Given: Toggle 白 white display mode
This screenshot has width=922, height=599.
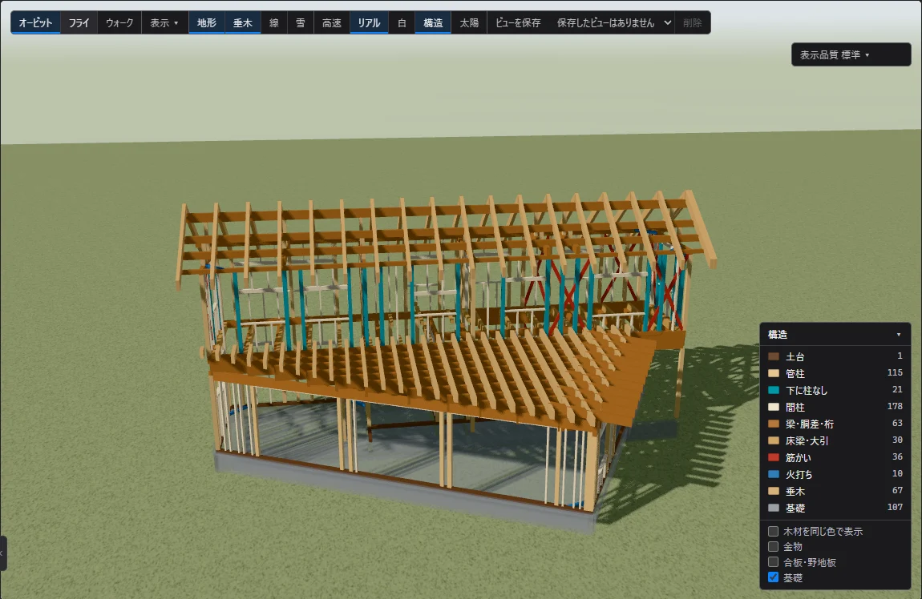Looking at the screenshot, I should [x=402, y=23].
